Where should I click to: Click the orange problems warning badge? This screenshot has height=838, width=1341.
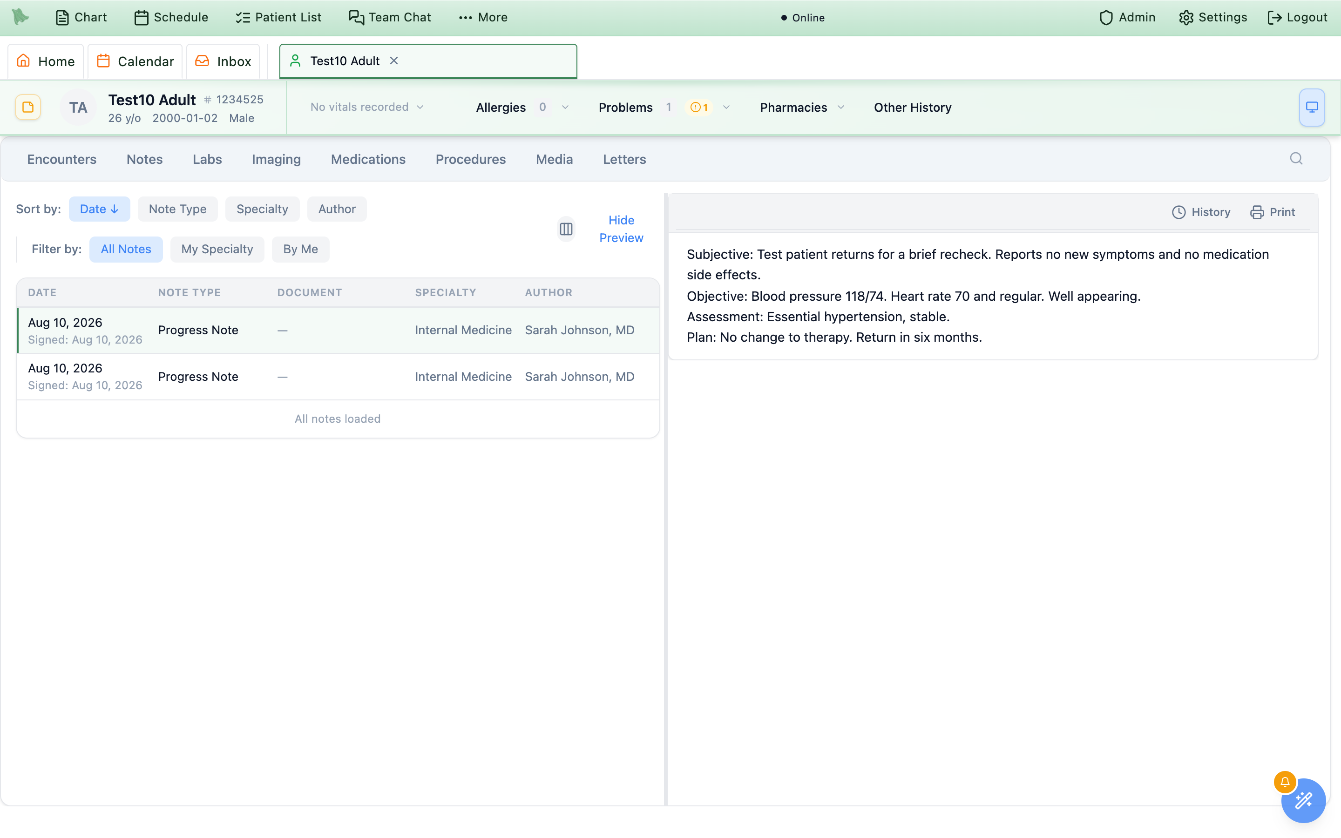click(699, 107)
